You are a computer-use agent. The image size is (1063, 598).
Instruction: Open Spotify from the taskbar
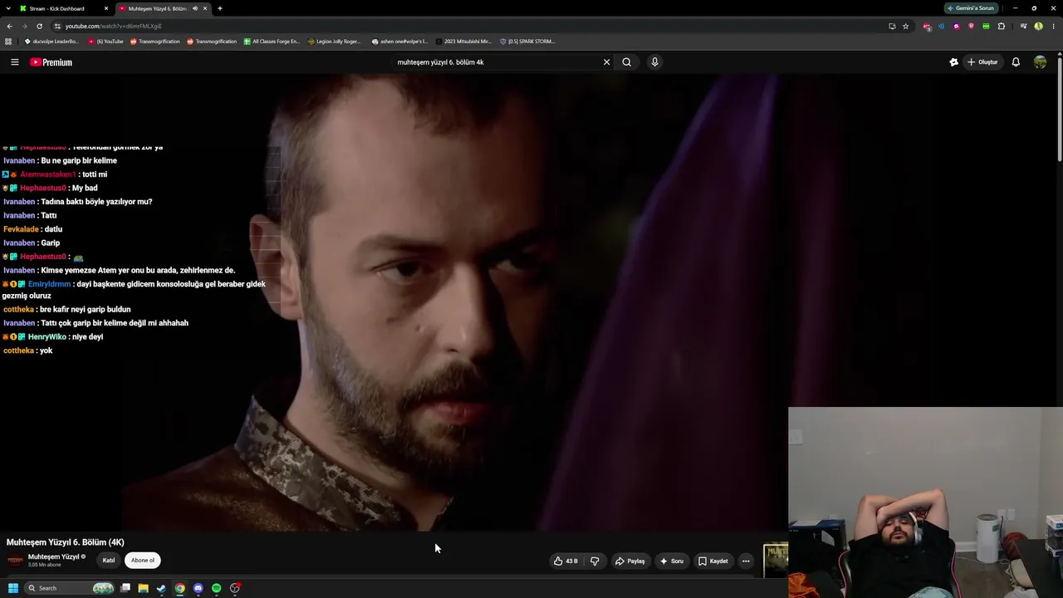point(216,588)
